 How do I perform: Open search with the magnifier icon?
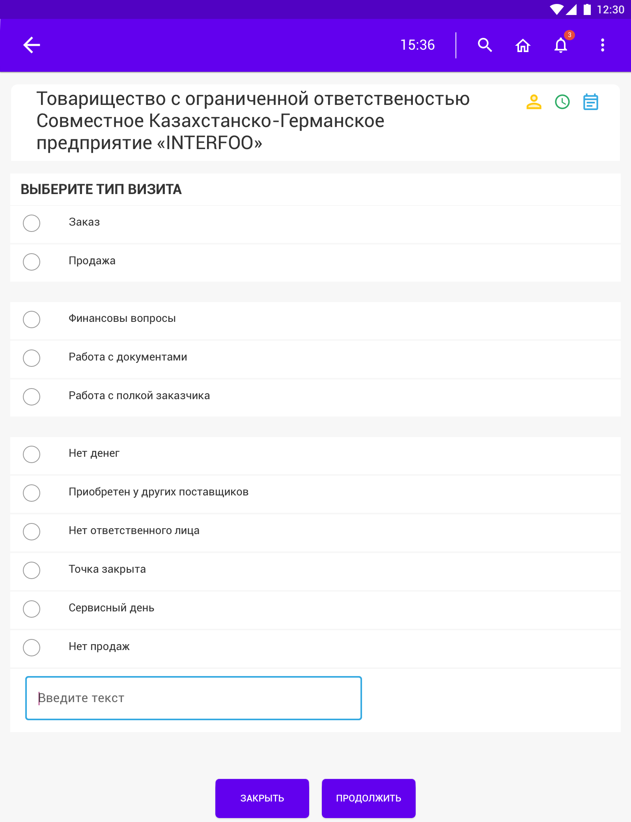pos(485,45)
